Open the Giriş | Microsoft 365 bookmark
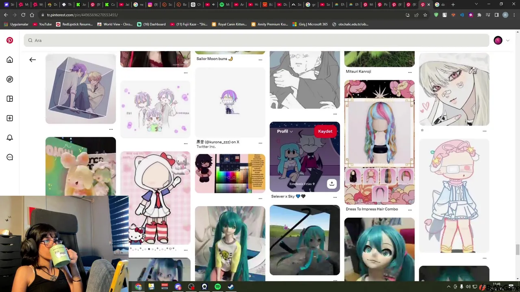Viewport: 520px width, 292px height. [x=310, y=24]
